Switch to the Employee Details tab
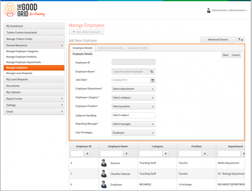252x191 pixels. [x=83, y=48]
